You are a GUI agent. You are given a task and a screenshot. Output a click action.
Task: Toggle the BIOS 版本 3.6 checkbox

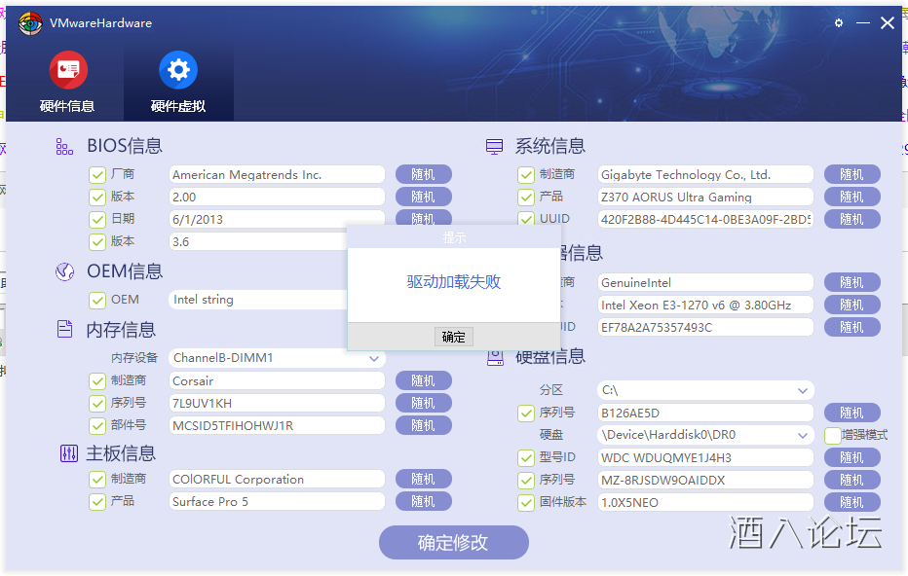click(97, 241)
